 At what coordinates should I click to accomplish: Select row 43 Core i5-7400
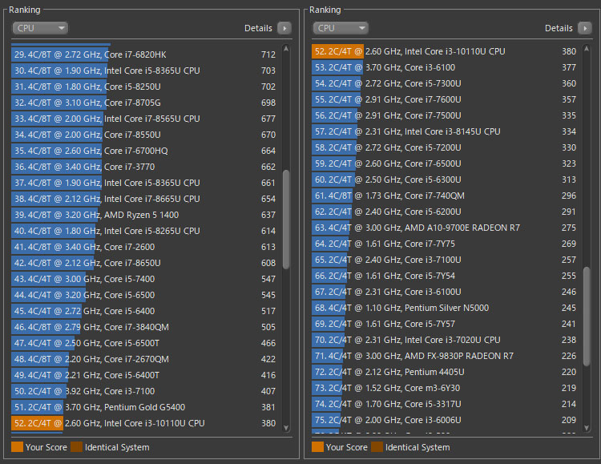146,279
